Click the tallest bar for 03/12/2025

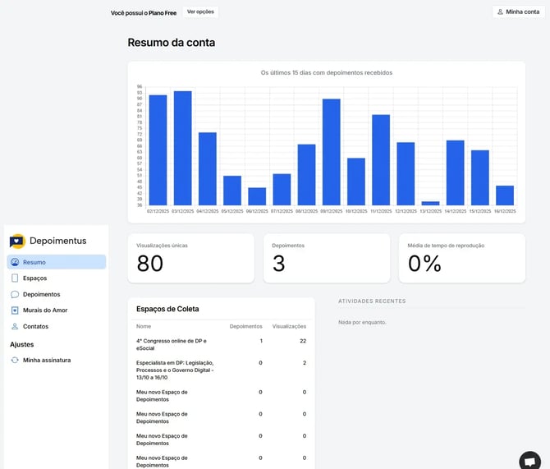(x=182, y=148)
